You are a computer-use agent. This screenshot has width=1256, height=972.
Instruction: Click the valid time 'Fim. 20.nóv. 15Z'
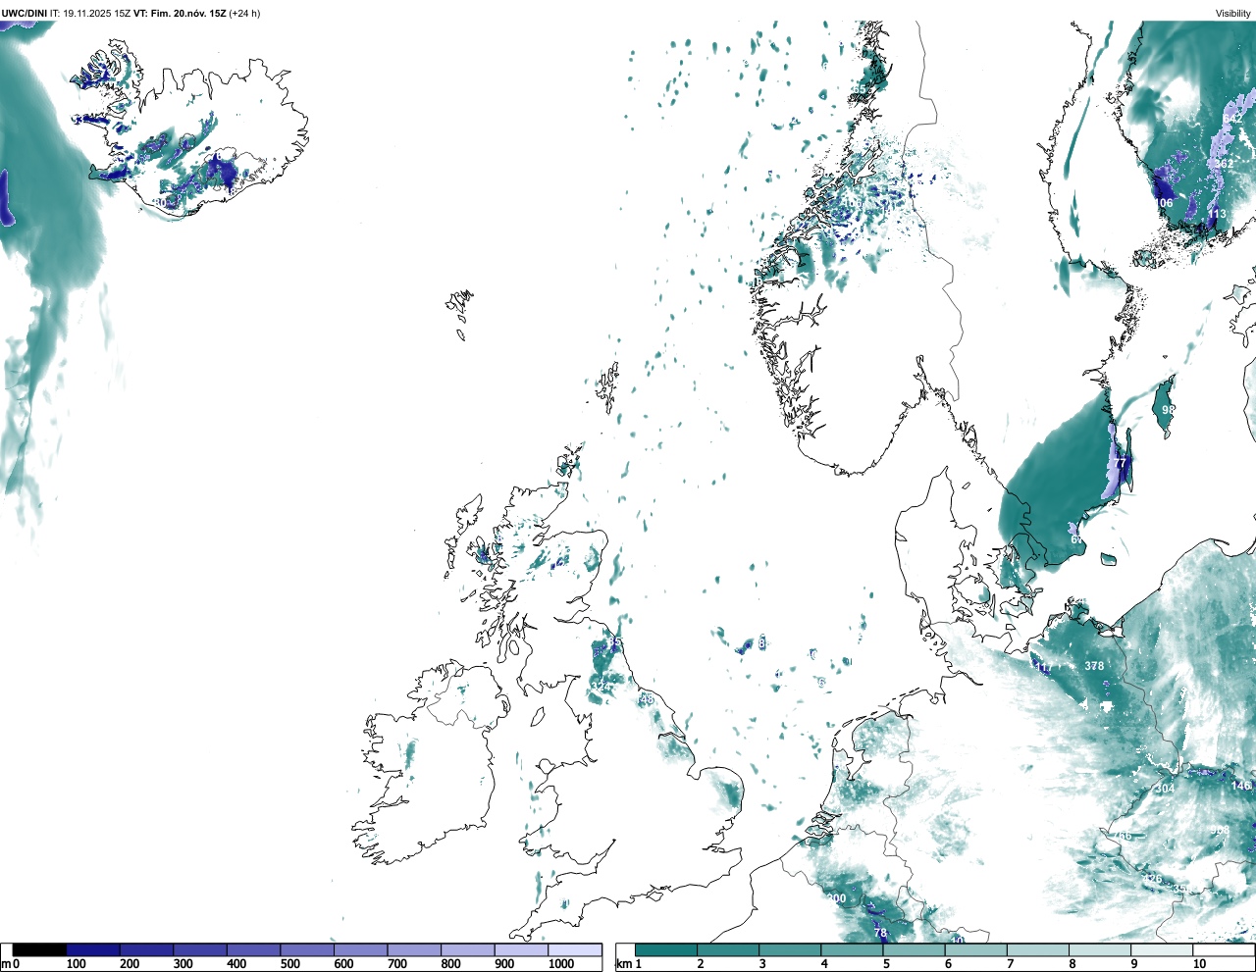pyautogui.click(x=188, y=13)
